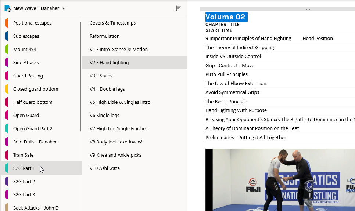Open V8 Body lock takedowns page
The image size is (355, 211).
[116, 142]
